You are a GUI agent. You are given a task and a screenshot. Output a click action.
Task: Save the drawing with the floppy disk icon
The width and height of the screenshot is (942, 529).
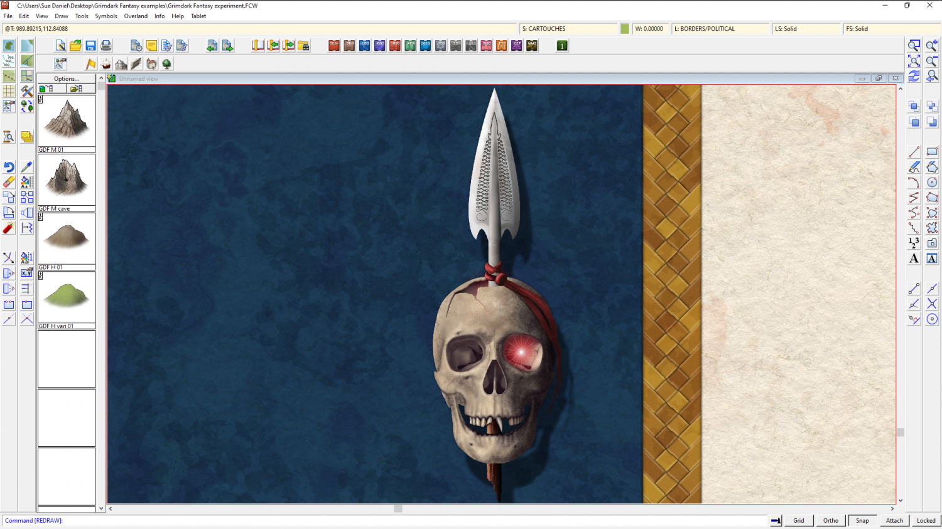tap(90, 46)
